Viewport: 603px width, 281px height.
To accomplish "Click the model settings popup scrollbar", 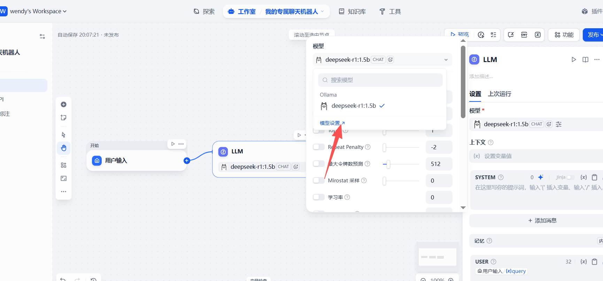I will (463, 82).
